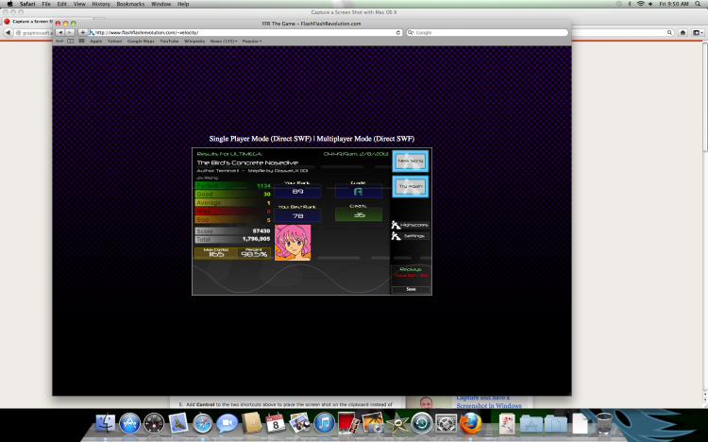708x442 pixels.
Task: Open the Finder icon in the Dock
Action: [x=106, y=423]
